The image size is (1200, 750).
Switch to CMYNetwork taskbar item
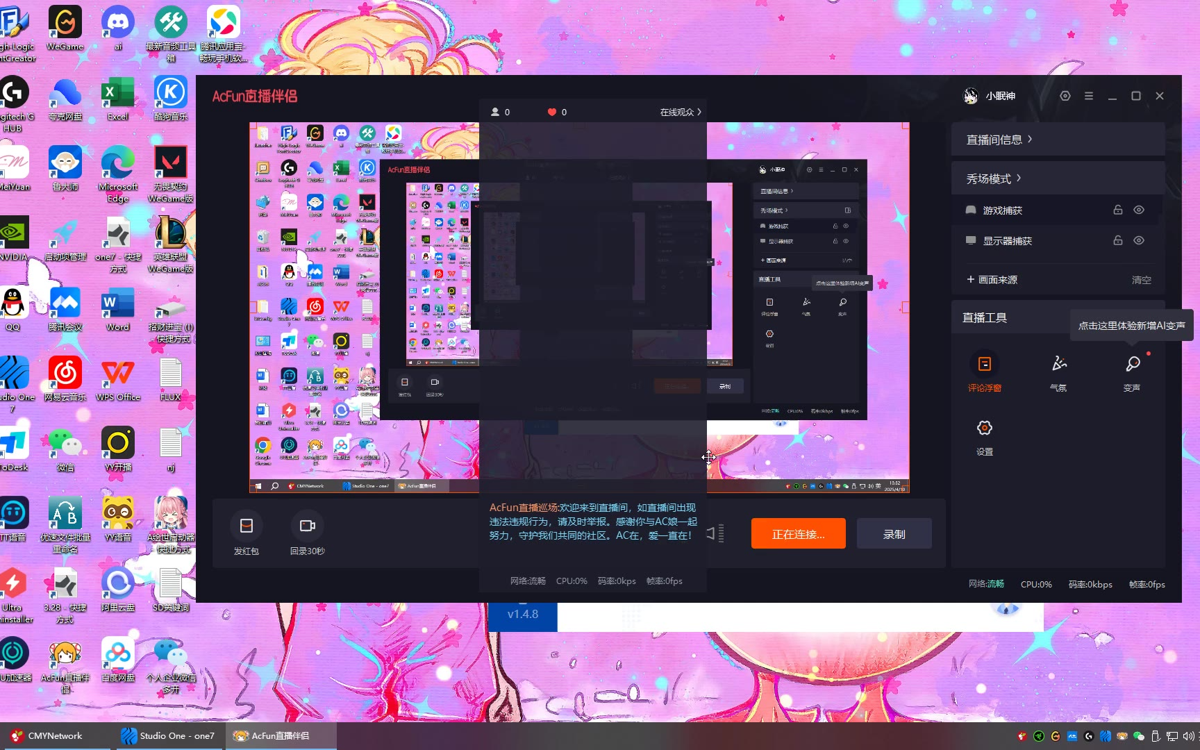(x=55, y=735)
